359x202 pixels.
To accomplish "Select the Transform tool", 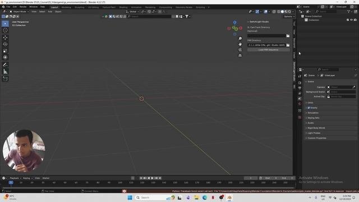I will point(5,57).
